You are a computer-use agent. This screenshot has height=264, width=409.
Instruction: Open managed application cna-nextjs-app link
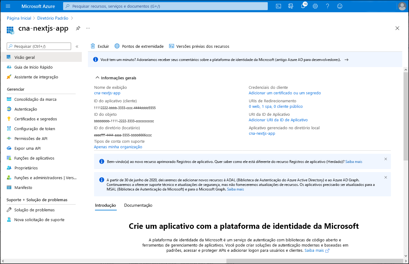tap(262, 133)
